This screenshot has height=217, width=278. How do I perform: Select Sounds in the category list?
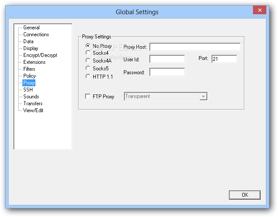point(31,97)
